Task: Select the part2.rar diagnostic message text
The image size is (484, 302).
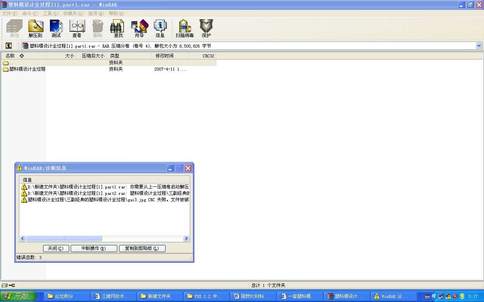Action: 109,193
